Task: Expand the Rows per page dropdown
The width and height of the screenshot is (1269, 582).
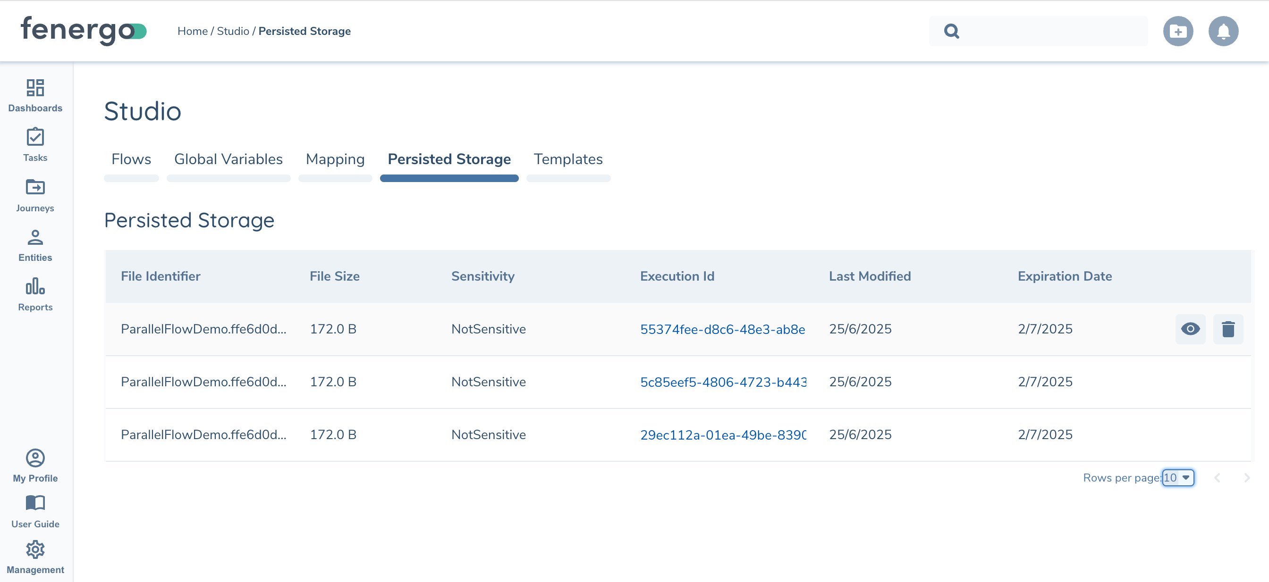Action: click(1177, 477)
